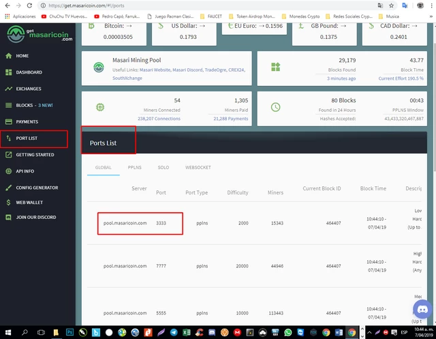Bookmark this page with the star icon

tap(391, 5)
